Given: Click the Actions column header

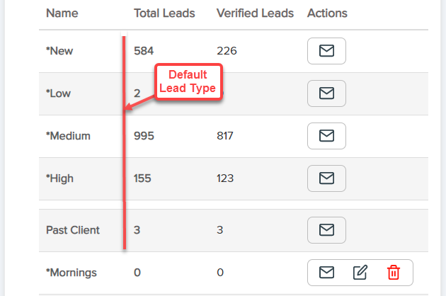Looking at the screenshot, I should point(327,13).
